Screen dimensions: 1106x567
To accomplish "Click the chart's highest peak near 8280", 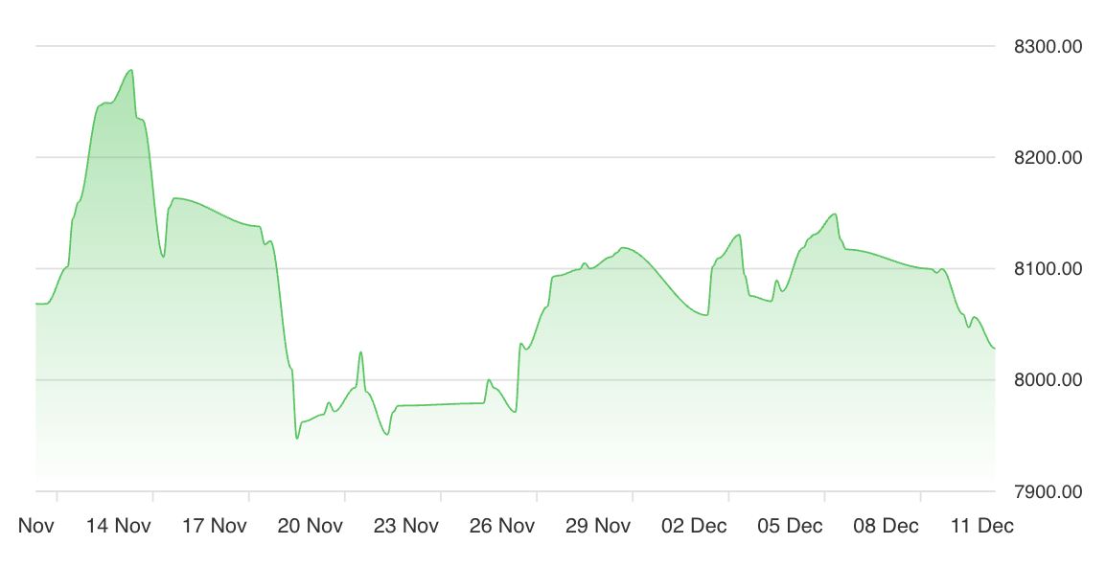I will point(131,70).
